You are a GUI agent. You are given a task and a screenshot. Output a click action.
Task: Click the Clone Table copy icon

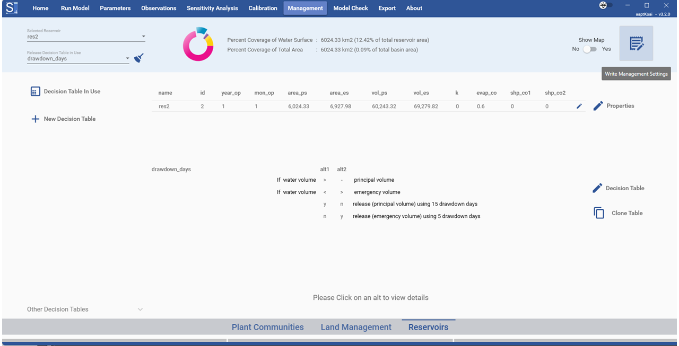tap(599, 213)
